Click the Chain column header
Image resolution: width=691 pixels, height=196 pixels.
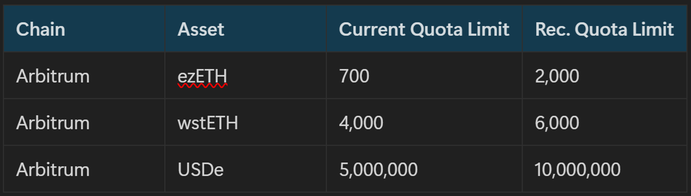(x=41, y=29)
